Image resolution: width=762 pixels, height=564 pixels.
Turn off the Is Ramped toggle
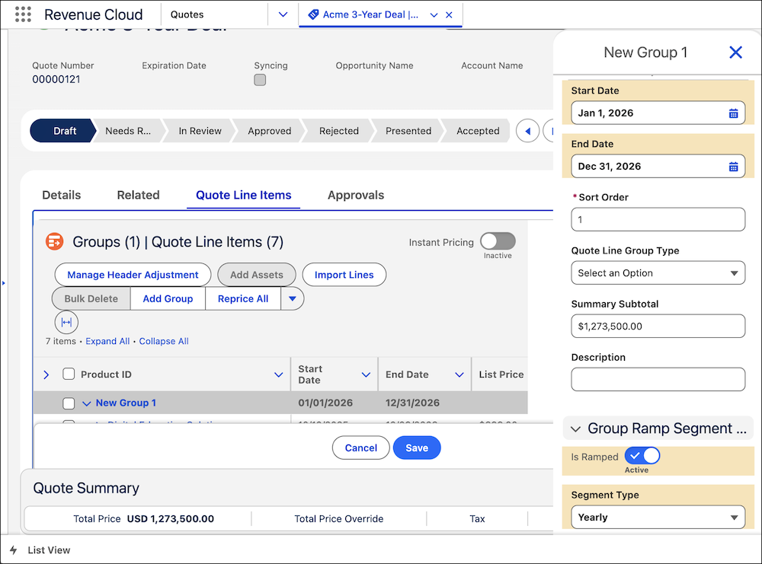642,456
